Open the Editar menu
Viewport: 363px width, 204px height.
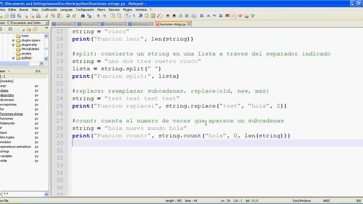12,10
